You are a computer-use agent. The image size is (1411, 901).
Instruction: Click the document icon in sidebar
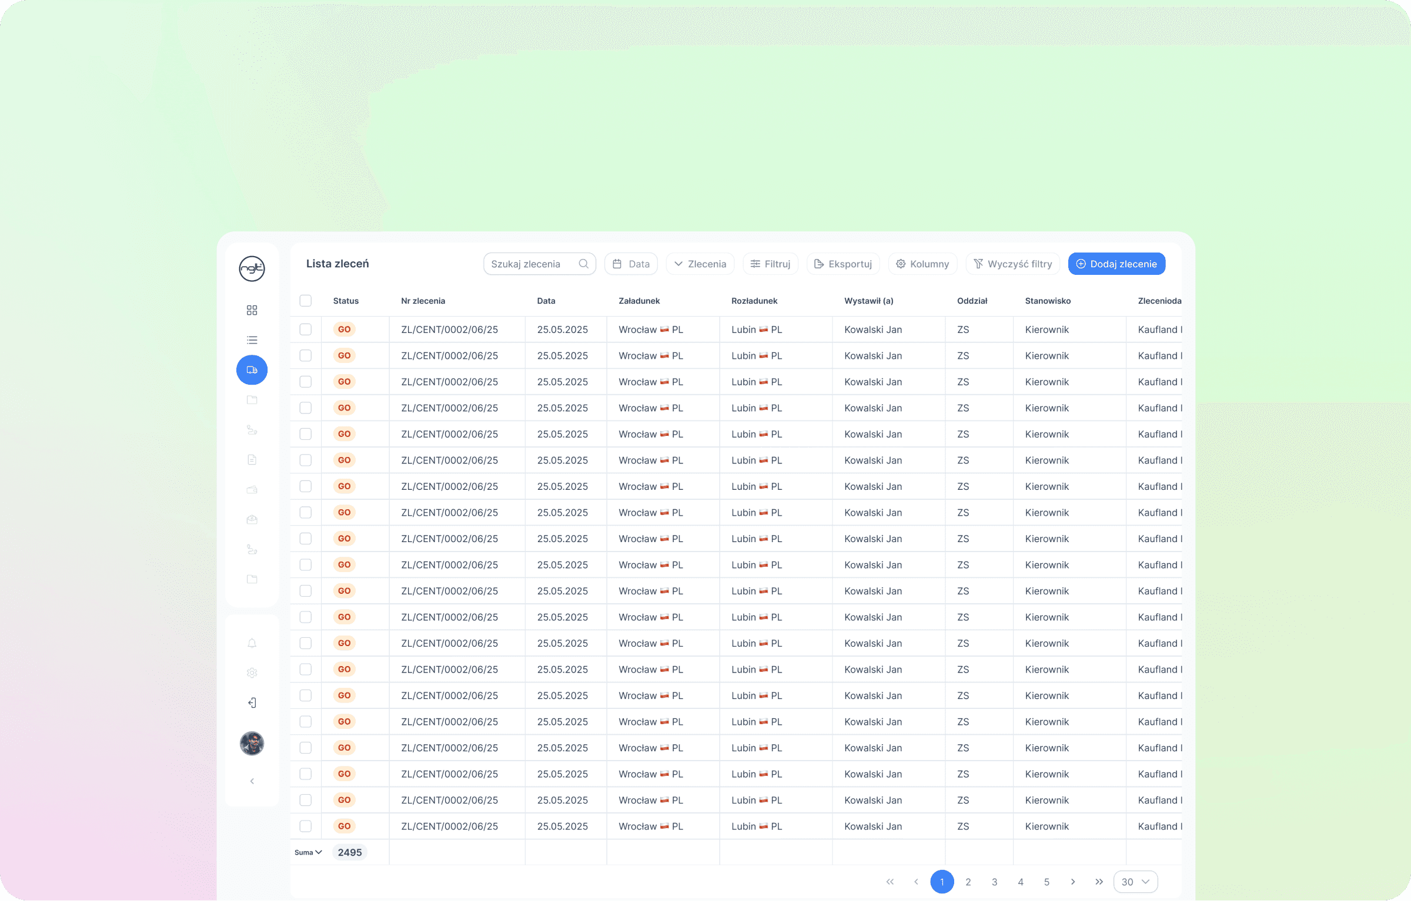click(252, 460)
